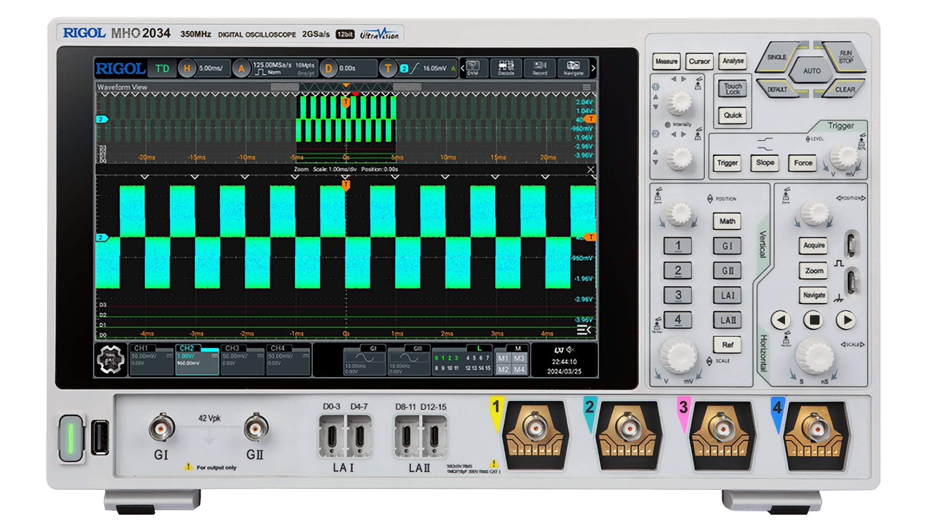926x531 pixels.
Task: Collapse toolbar with left chevron arrow
Action: [462, 68]
